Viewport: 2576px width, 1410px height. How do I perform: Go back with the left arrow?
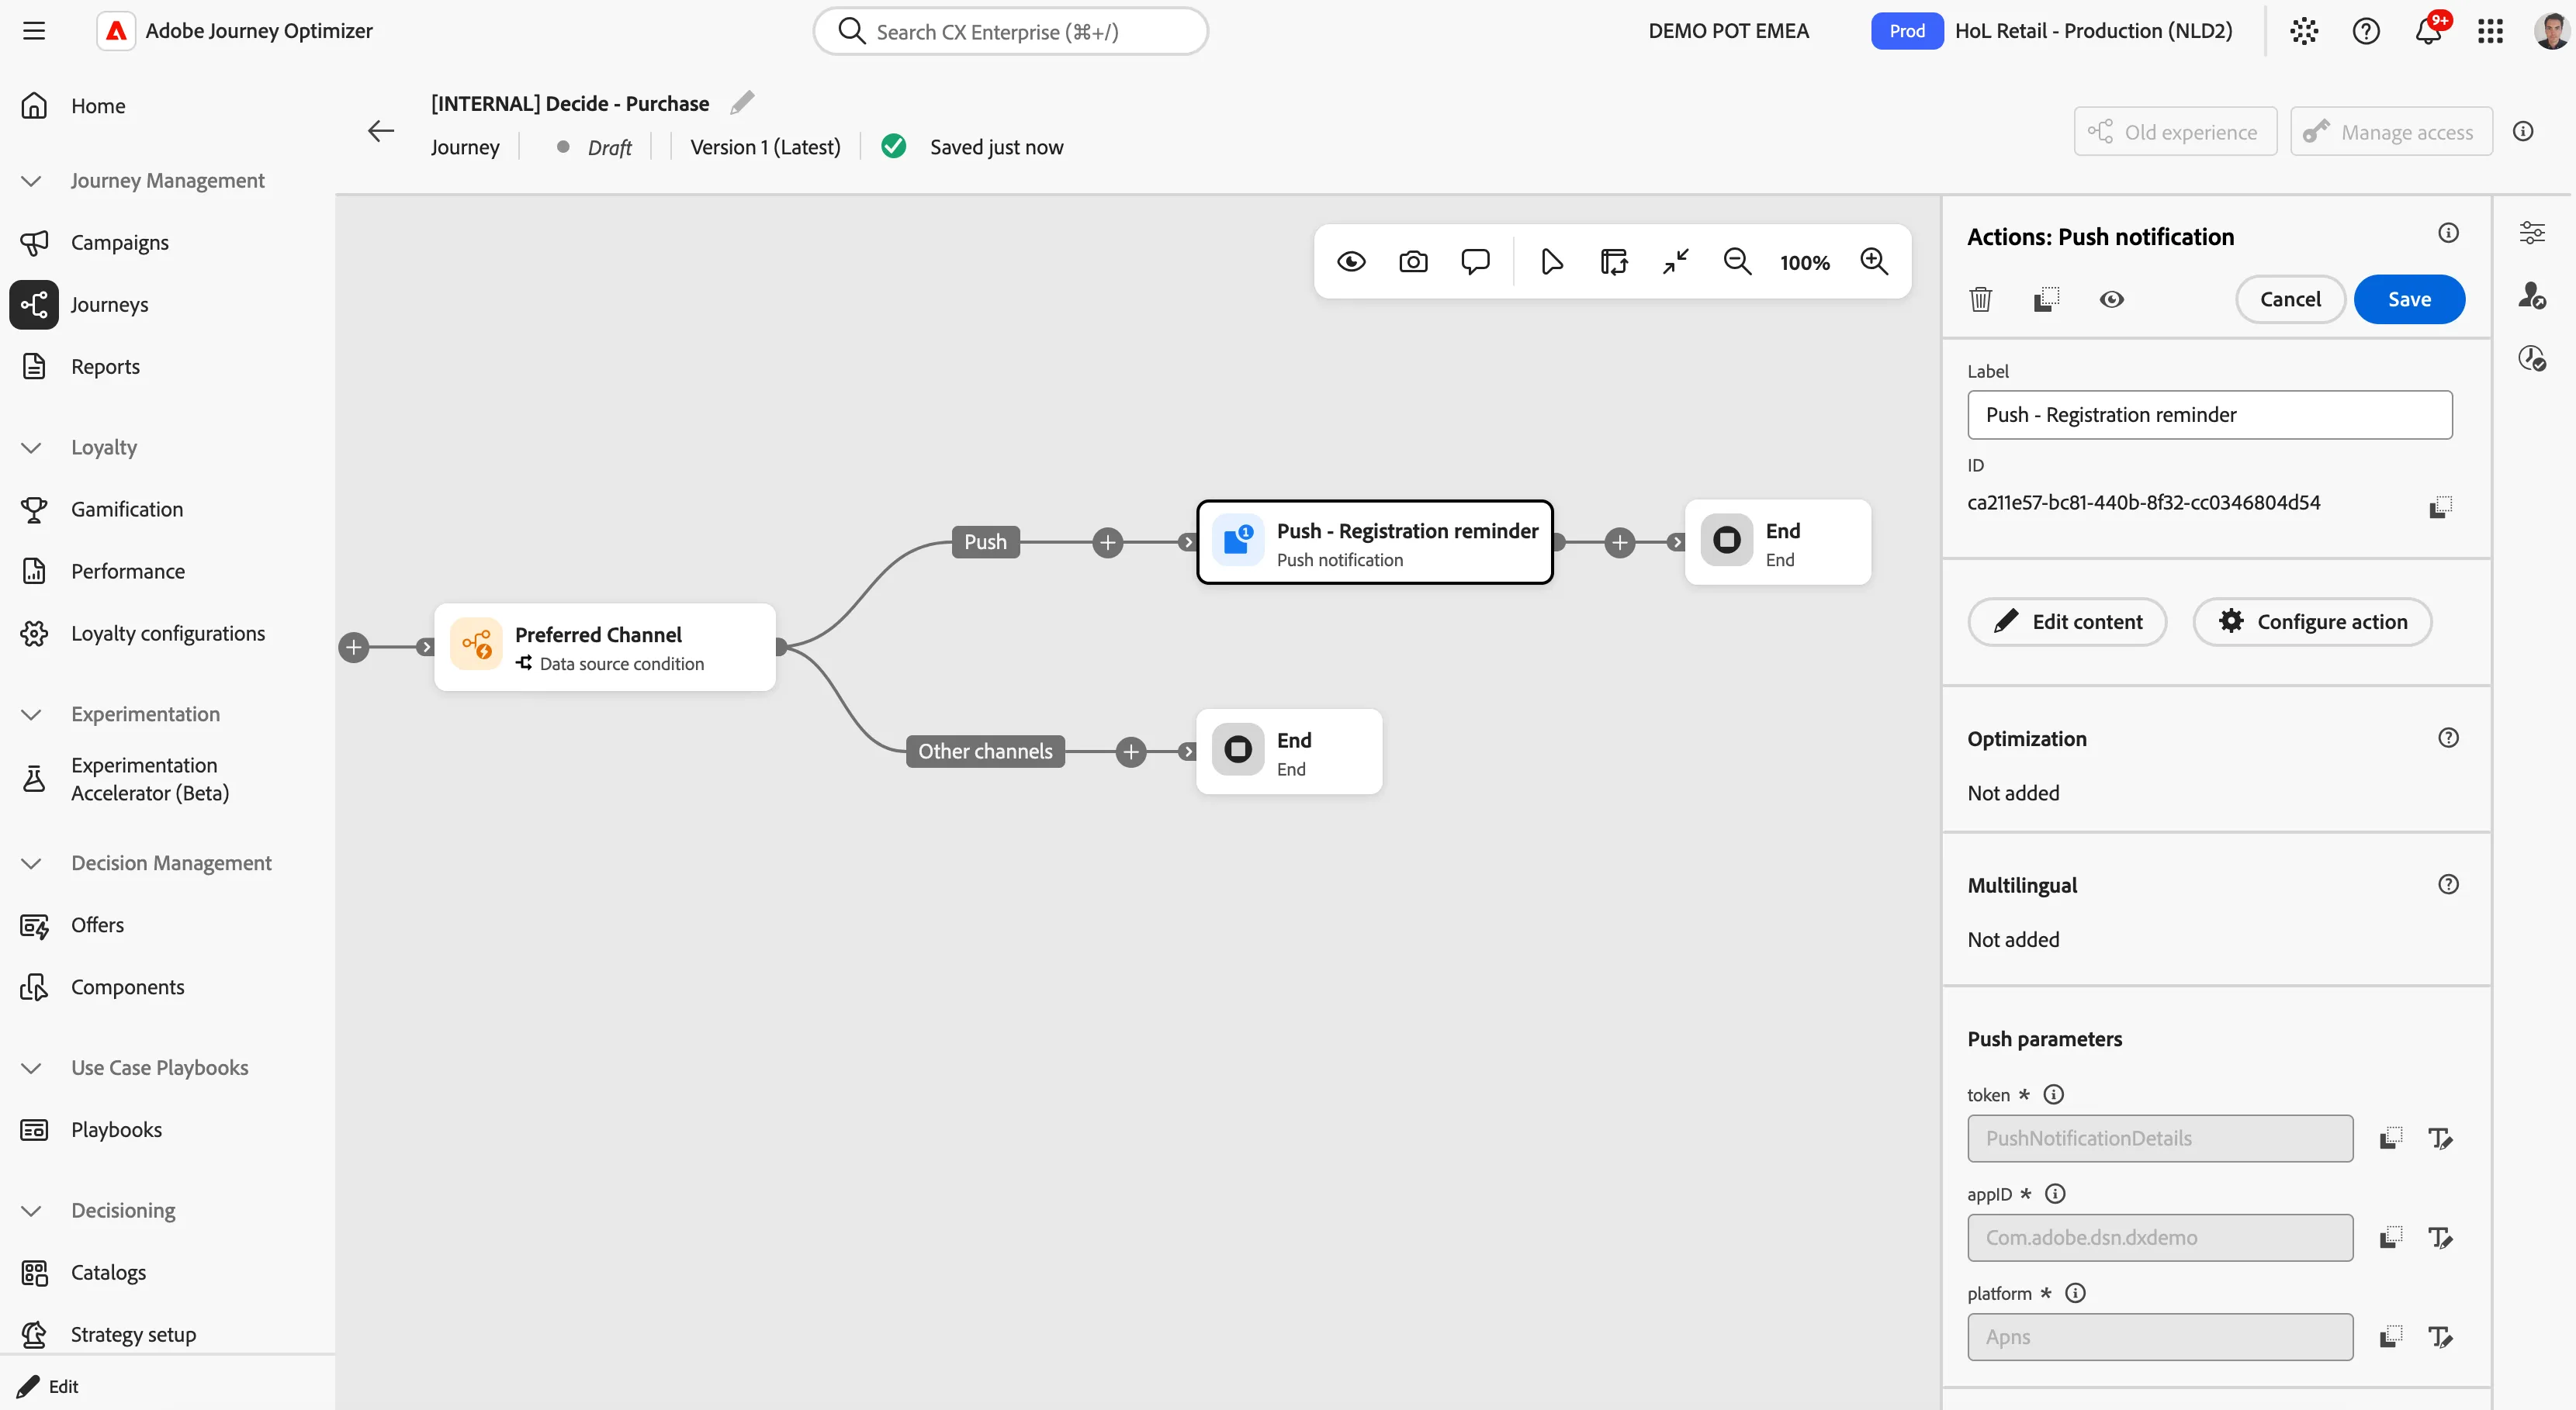click(381, 131)
